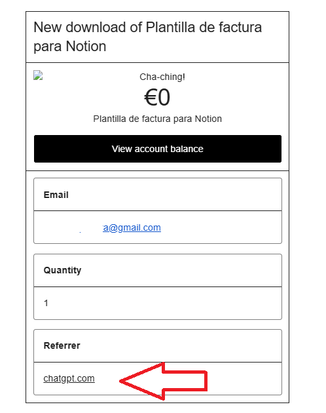326x413 pixels.
Task: Click empty space in the Email value cell
Action: coord(221,227)
